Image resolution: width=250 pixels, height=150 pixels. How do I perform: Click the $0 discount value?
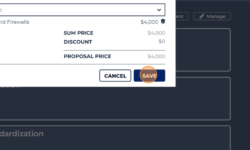coord(162,41)
